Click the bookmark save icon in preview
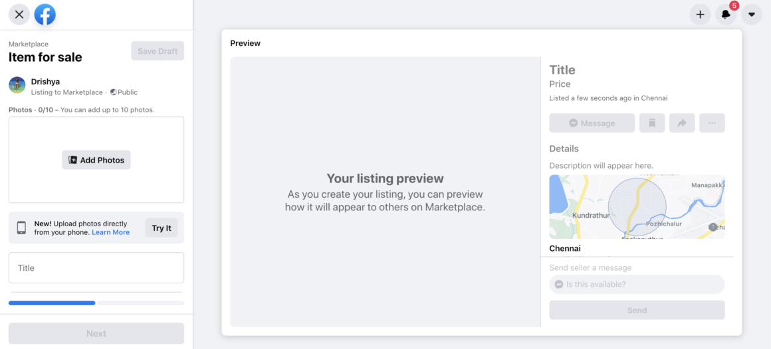Viewport: 771px width, 349px height. coord(652,123)
